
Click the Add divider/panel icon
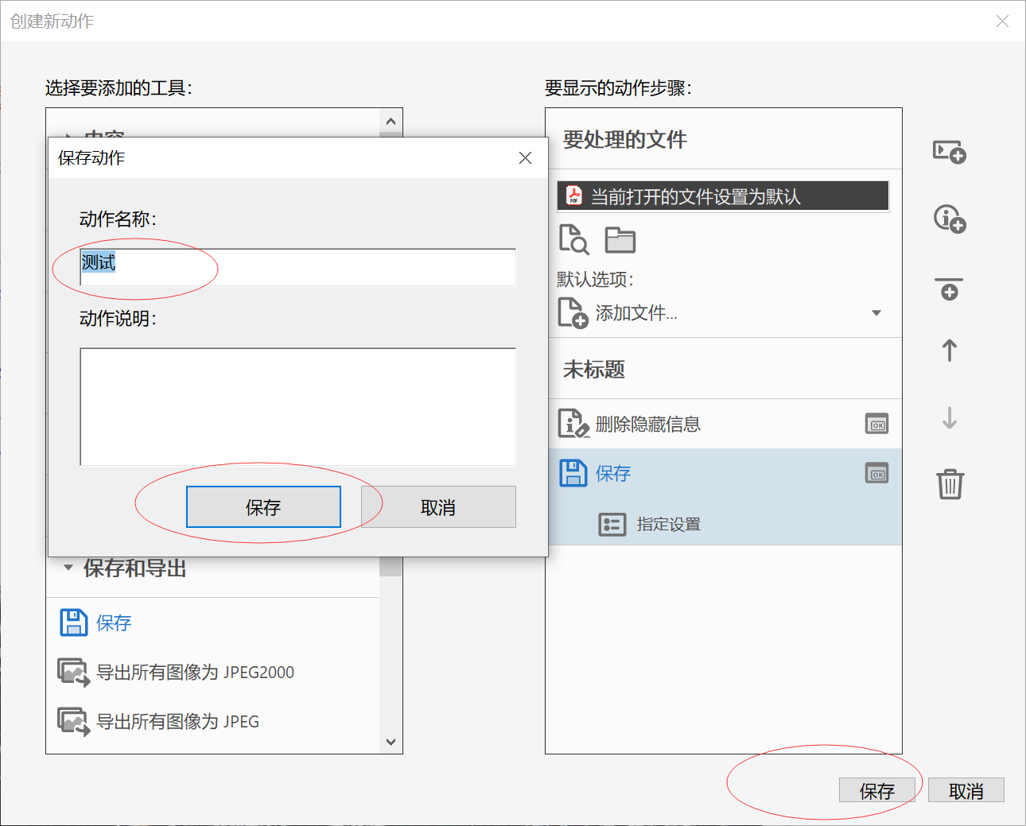[x=949, y=289]
